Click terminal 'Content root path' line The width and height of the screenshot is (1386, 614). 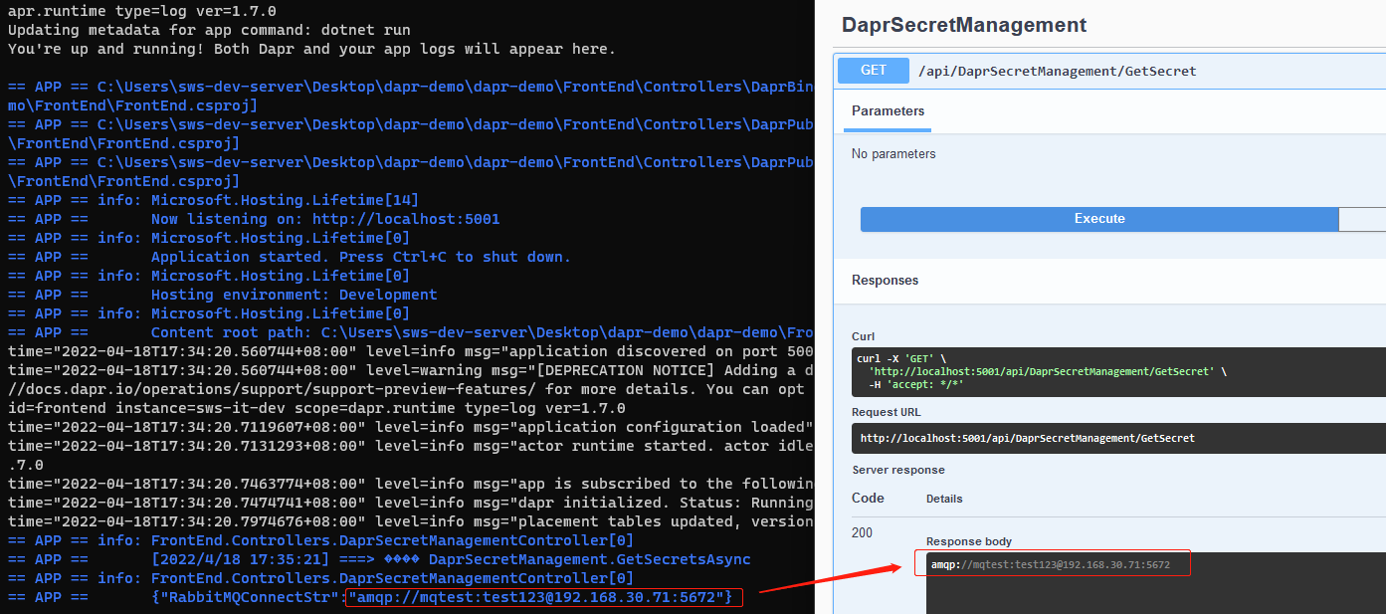click(x=411, y=332)
